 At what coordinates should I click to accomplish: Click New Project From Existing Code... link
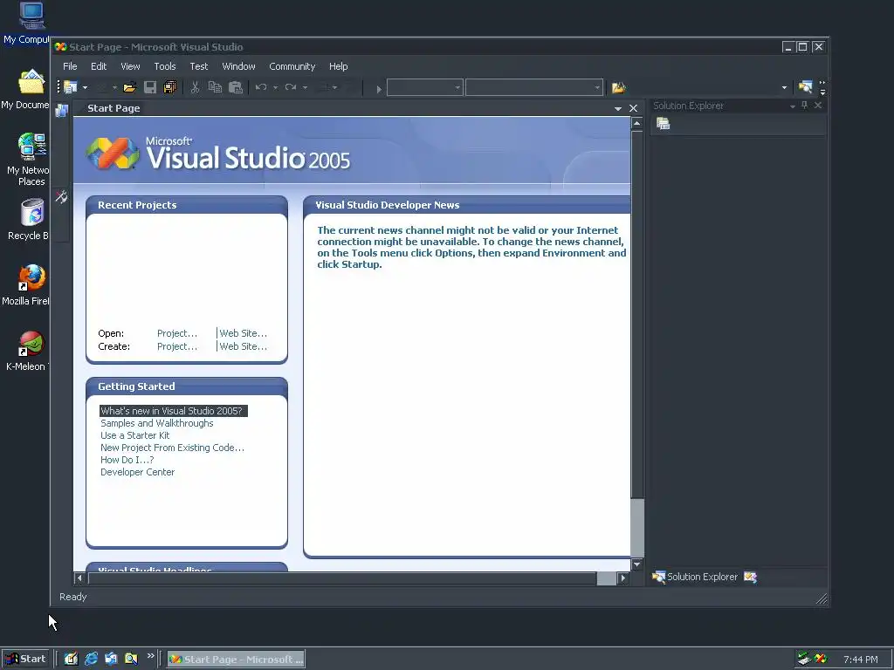(172, 448)
